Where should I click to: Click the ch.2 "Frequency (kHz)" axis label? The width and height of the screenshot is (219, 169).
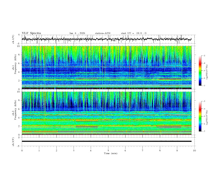coord(15,110)
